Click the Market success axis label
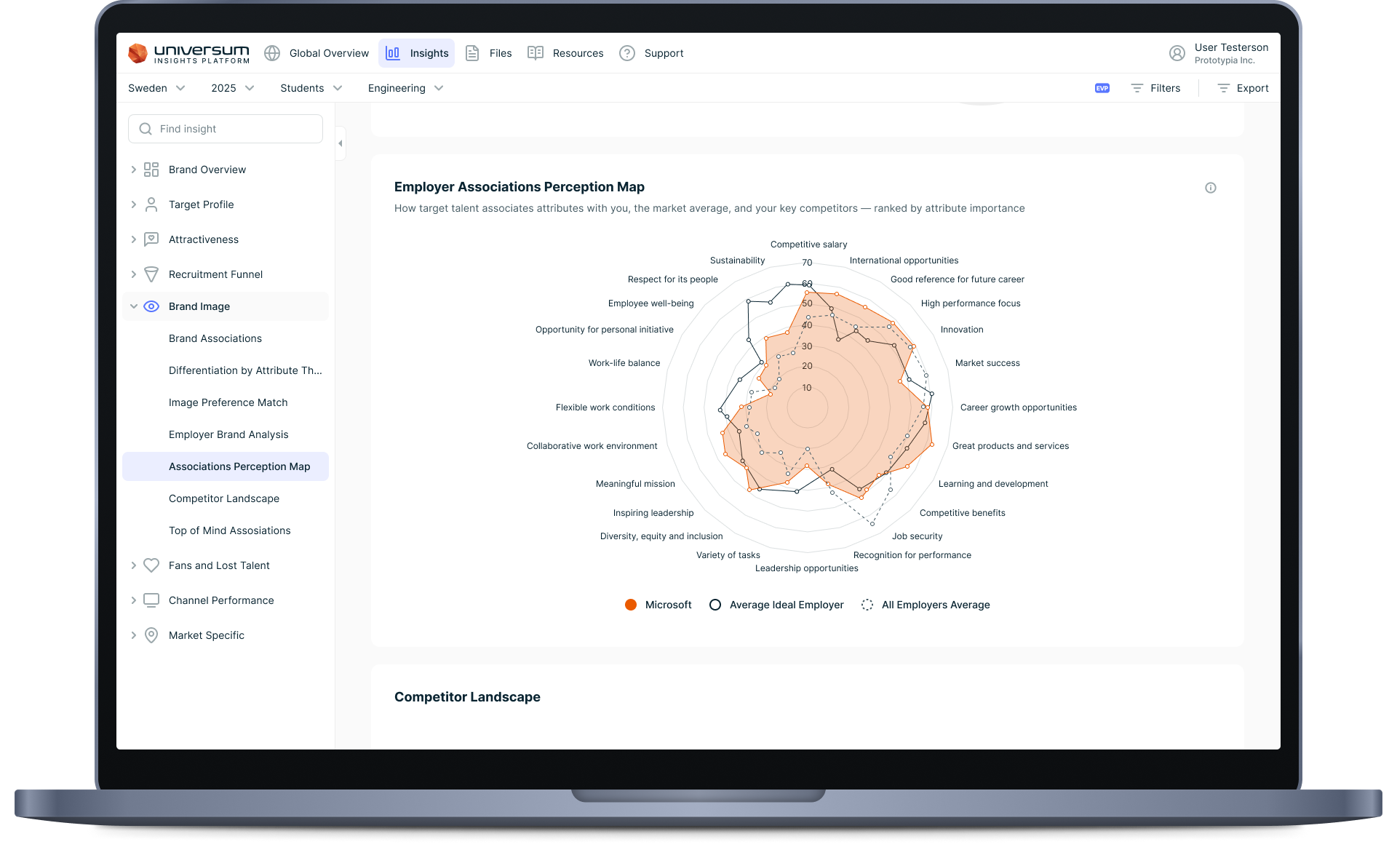 click(x=987, y=363)
